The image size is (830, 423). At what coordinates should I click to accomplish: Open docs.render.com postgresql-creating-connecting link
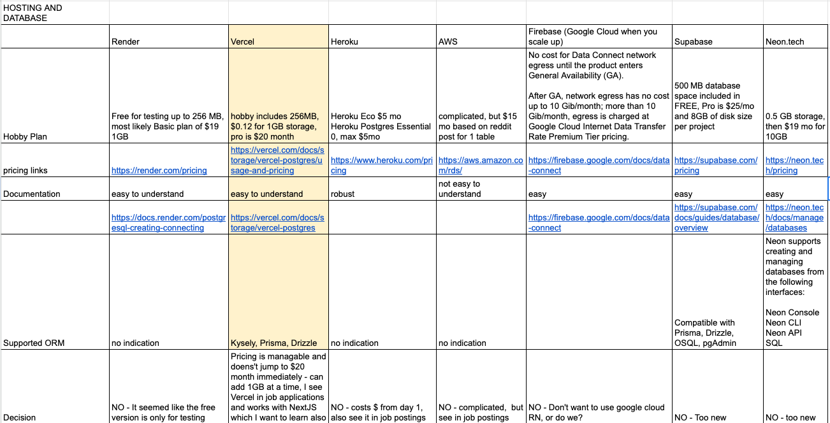(x=168, y=222)
